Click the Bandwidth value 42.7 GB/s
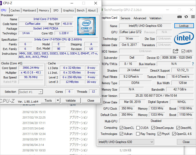 tap(180, 89)
